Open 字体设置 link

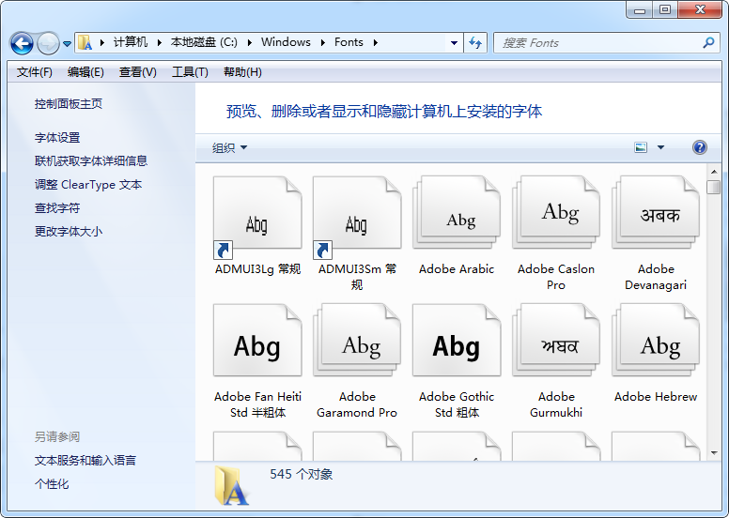click(57, 138)
